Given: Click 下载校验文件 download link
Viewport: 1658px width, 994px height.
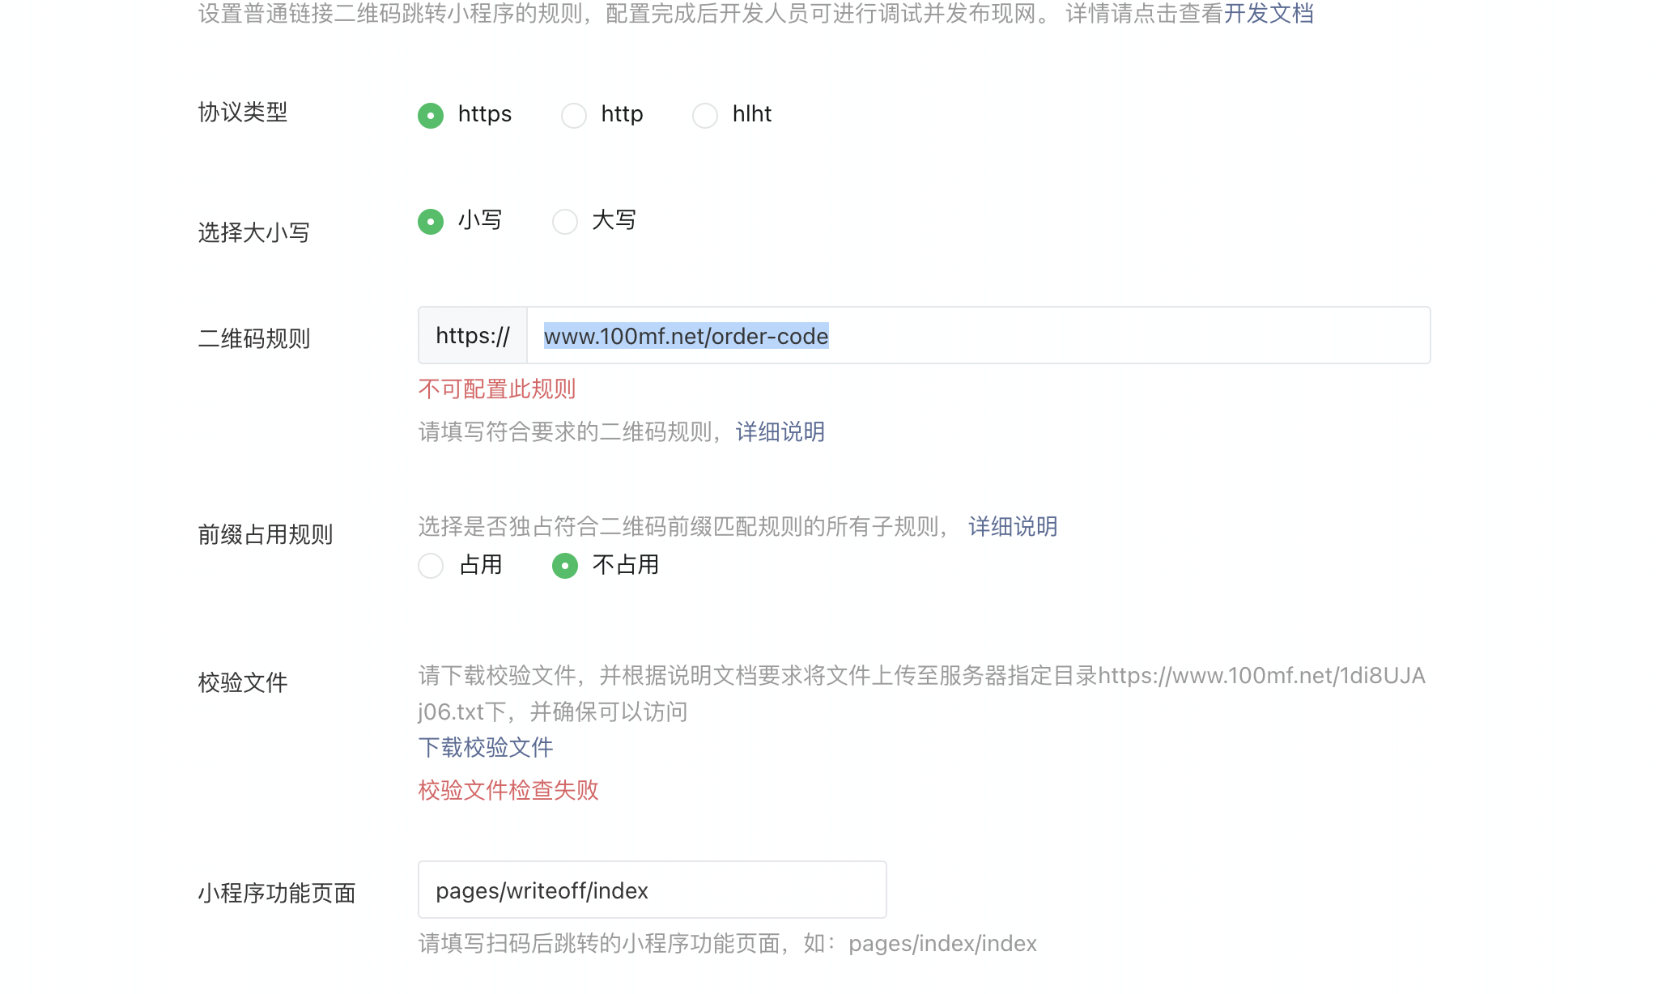Looking at the screenshot, I should [486, 747].
